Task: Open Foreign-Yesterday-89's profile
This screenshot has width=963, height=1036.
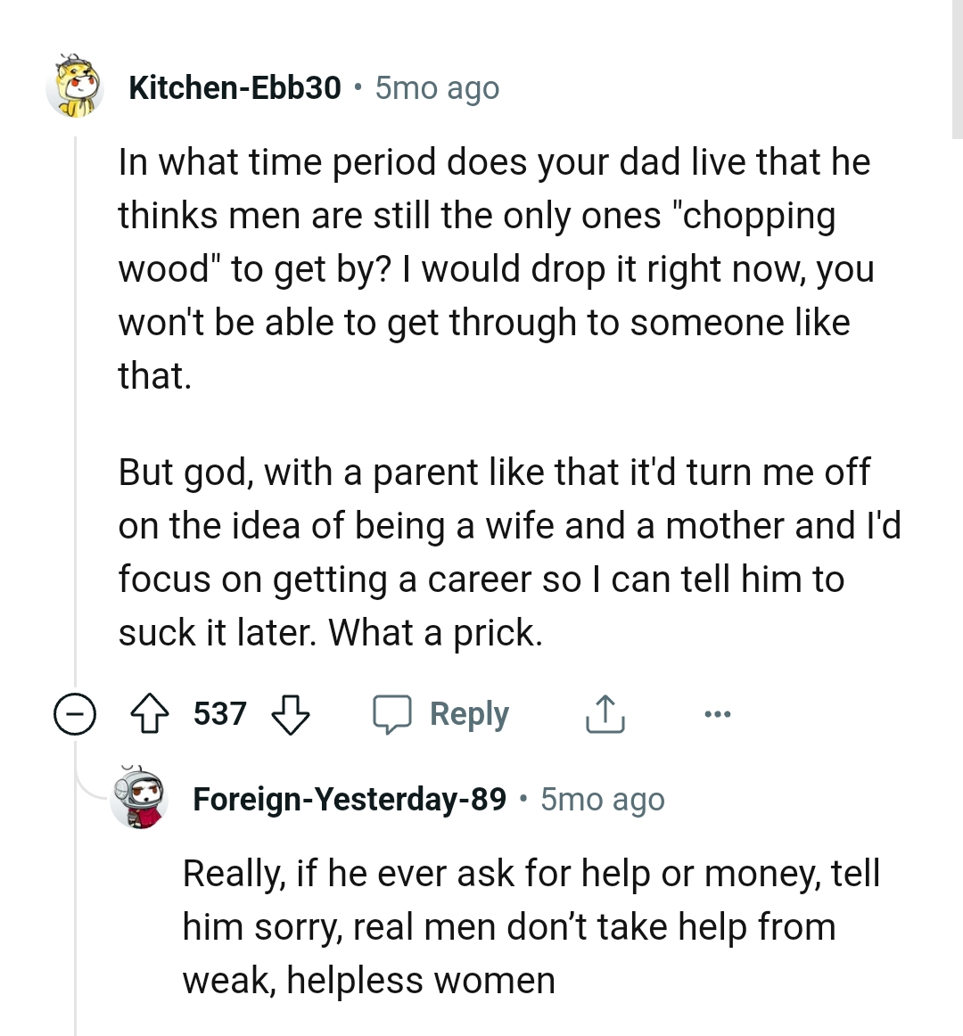Action: 349,799
